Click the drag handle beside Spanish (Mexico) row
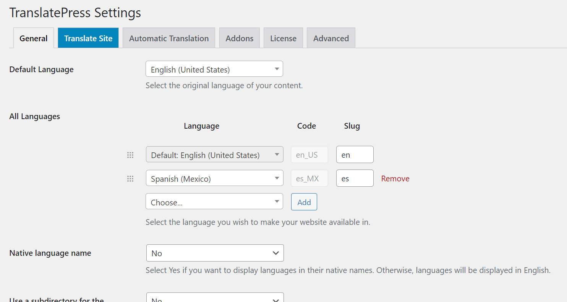Viewport: 567px width, 302px height. tap(130, 179)
